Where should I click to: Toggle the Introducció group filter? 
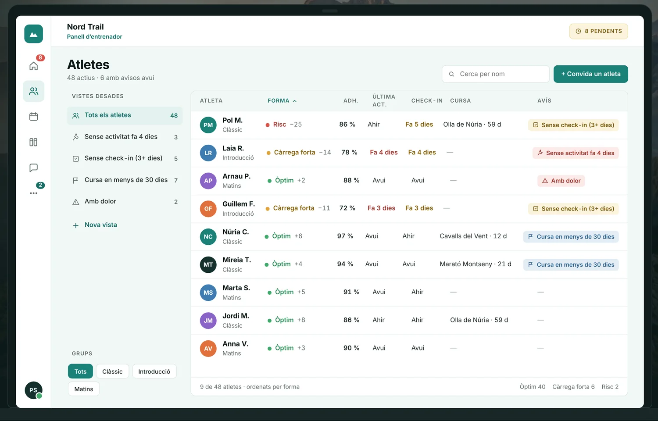(154, 371)
